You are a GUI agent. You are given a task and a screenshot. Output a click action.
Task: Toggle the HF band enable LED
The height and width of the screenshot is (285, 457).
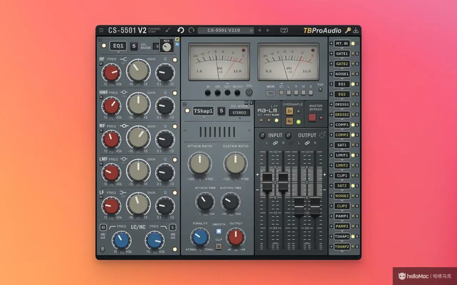click(x=175, y=59)
